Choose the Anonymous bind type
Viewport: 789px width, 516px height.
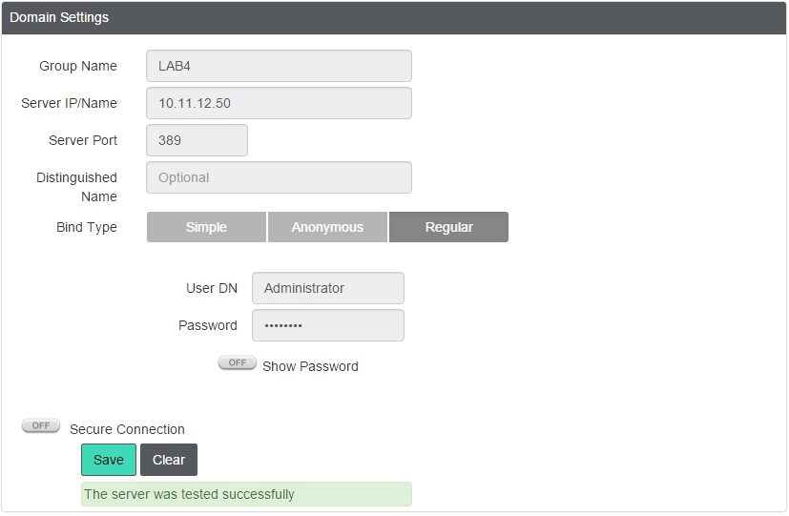point(327,227)
